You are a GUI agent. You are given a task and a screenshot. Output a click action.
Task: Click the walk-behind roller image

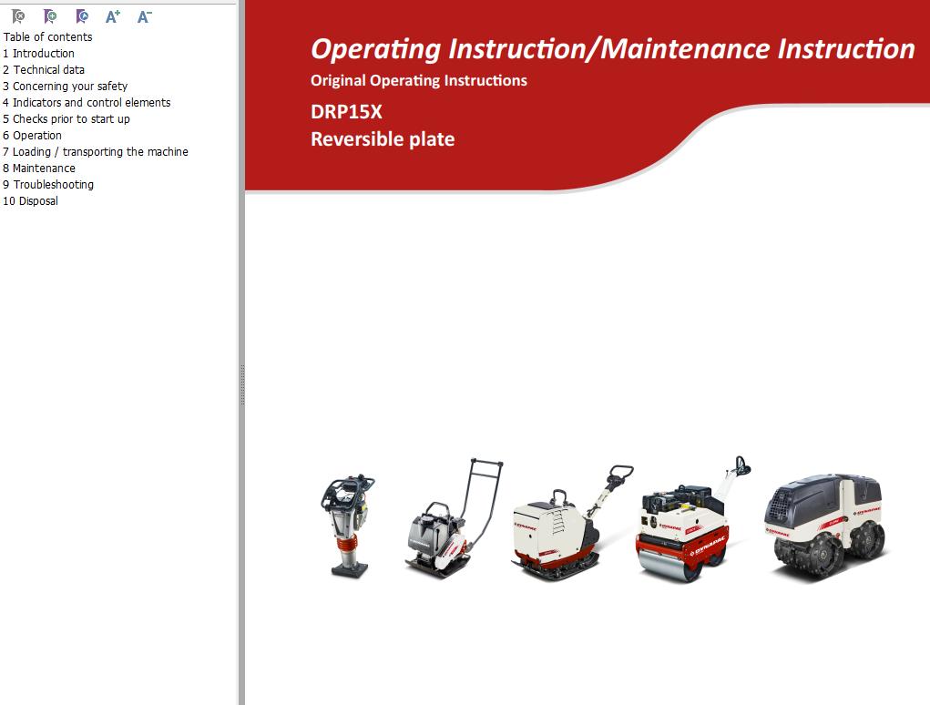[693, 519]
